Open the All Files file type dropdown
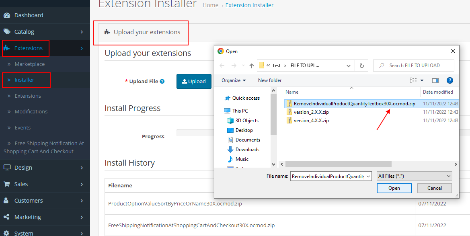470x236 pixels. coord(414,176)
